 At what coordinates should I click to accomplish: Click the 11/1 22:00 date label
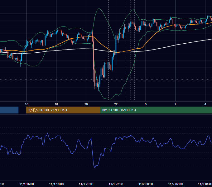[116, 184]
